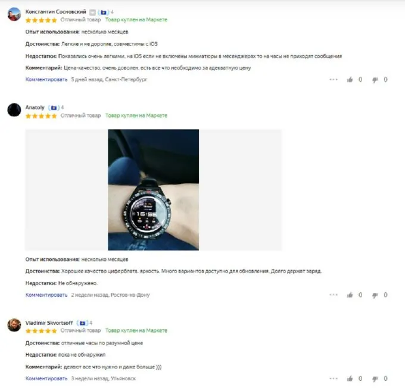Open Anatoly's dark profile avatar
Image resolution: width=405 pixels, height=391 pixels.
pos(14,110)
